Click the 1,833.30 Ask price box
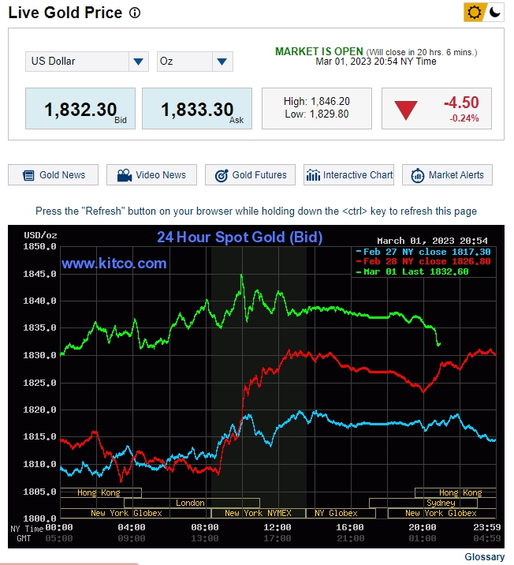The height and width of the screenshot is (565, 514). click(197, 108)
